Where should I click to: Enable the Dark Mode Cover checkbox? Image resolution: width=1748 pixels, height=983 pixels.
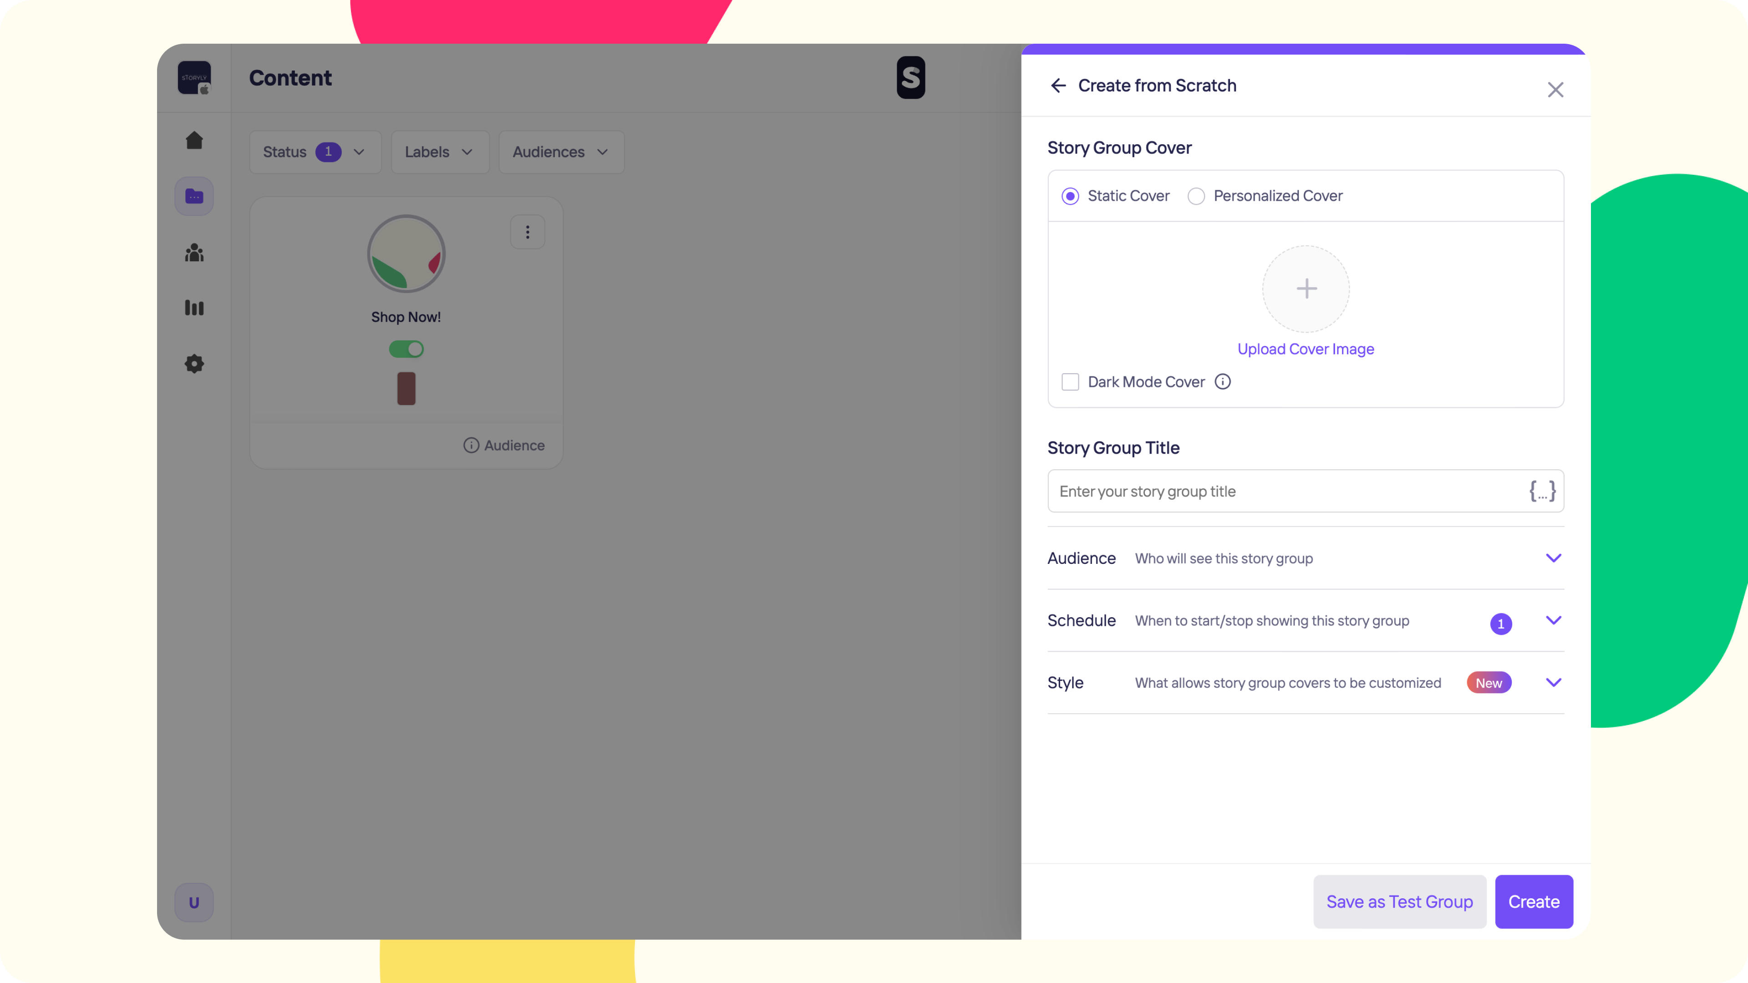[1070, 382]
